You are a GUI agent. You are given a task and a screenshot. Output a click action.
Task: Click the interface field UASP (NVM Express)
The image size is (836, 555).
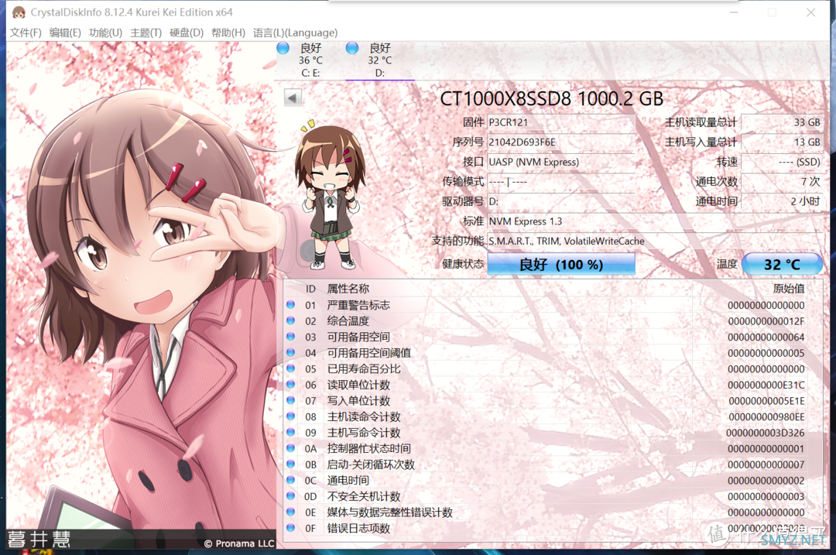pyautogui.click(x=561, y=162)
